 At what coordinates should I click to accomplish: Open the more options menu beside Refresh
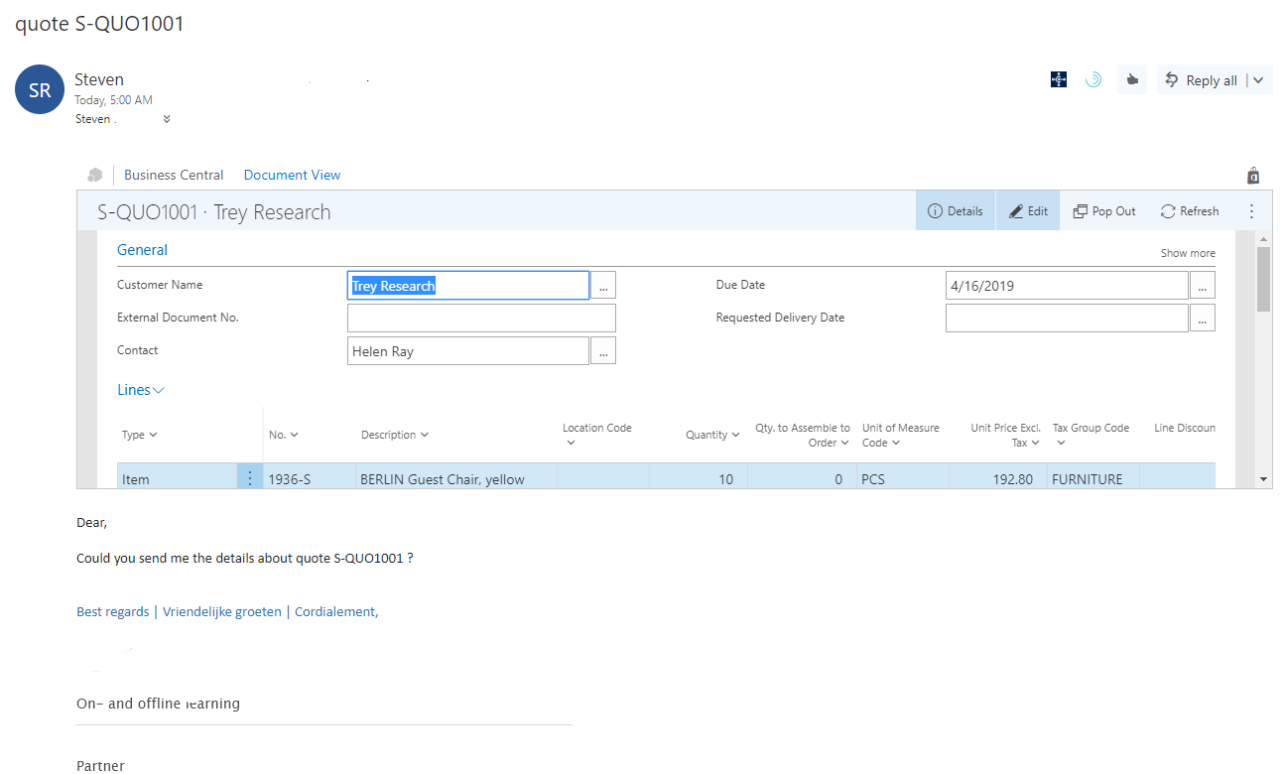tap(1251, 211)
